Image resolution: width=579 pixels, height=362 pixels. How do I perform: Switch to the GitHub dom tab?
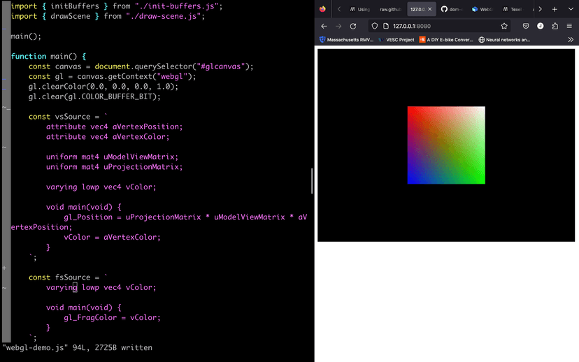point(453,10)
